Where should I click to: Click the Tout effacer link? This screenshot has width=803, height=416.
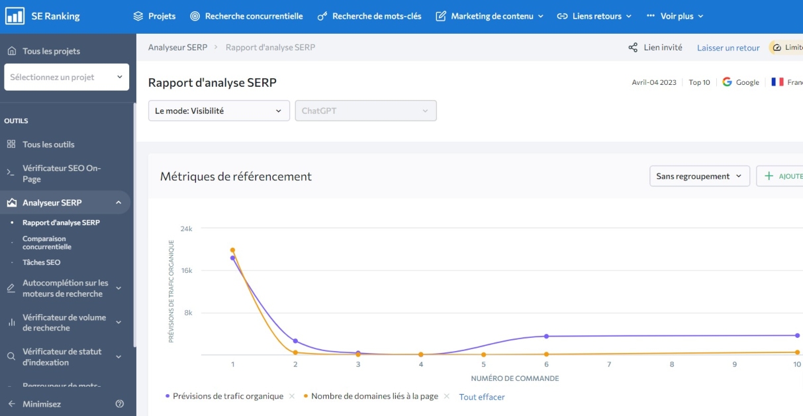(x=482, y=397)
